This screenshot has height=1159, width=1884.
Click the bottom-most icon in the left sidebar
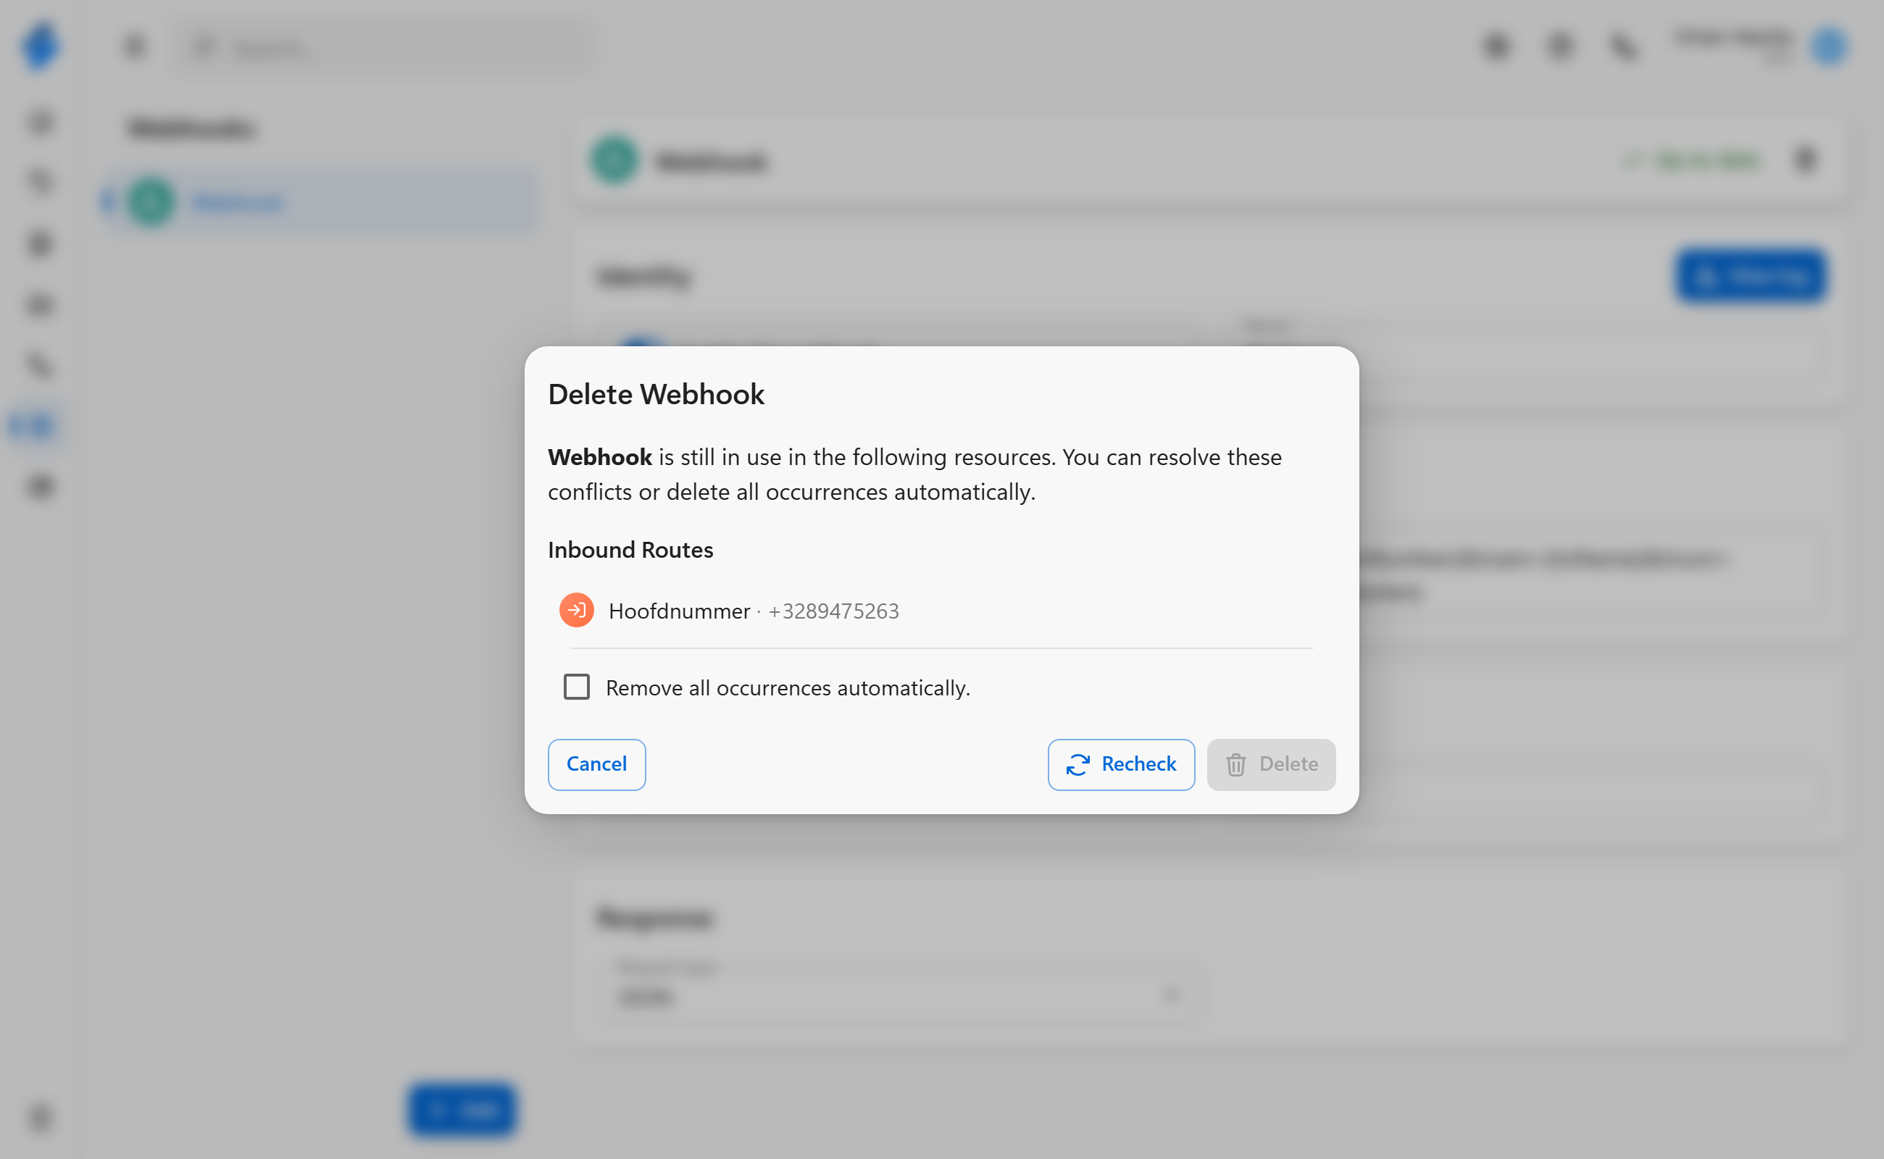[x=40, y=1118]
